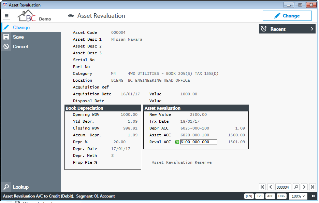Click Asset ACC 6020-000-100
This screenshot has height=203, width=319.
[195, 135]
